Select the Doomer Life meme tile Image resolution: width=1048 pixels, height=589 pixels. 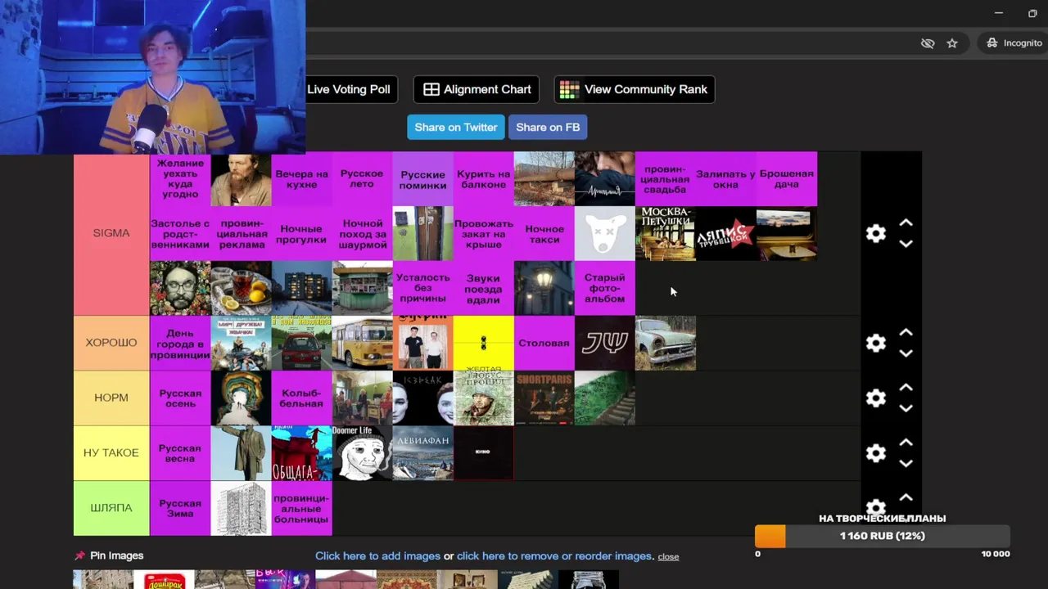tap(362, 452)
